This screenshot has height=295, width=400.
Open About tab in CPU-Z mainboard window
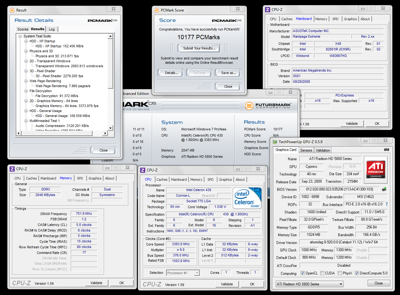tap(365, 19)
